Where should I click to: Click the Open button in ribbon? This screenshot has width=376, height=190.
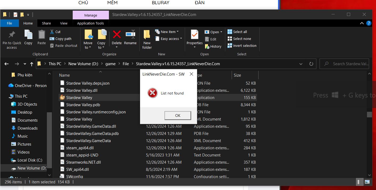pyautogui.click(x=213, y=32)
